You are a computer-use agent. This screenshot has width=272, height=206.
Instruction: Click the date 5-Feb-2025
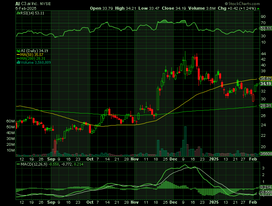click(26, 8)
